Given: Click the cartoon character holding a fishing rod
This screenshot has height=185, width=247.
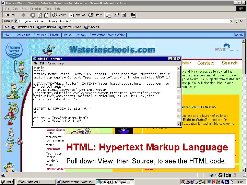Looking at the screenshot, I should [x=15, y=91].
